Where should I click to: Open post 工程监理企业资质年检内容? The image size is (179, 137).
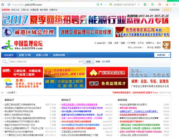tap(73, 132)
